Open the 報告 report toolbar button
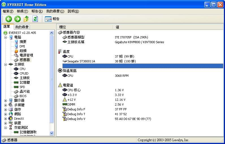The height and width of the screenshot is (144, 225). pos(52,19)
